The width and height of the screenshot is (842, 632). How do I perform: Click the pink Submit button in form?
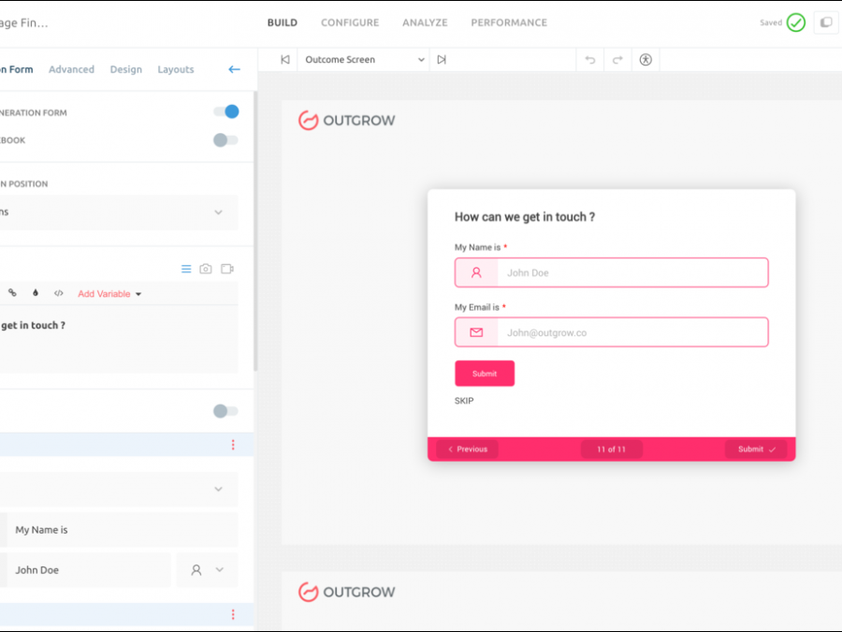(x=485, y=374)
